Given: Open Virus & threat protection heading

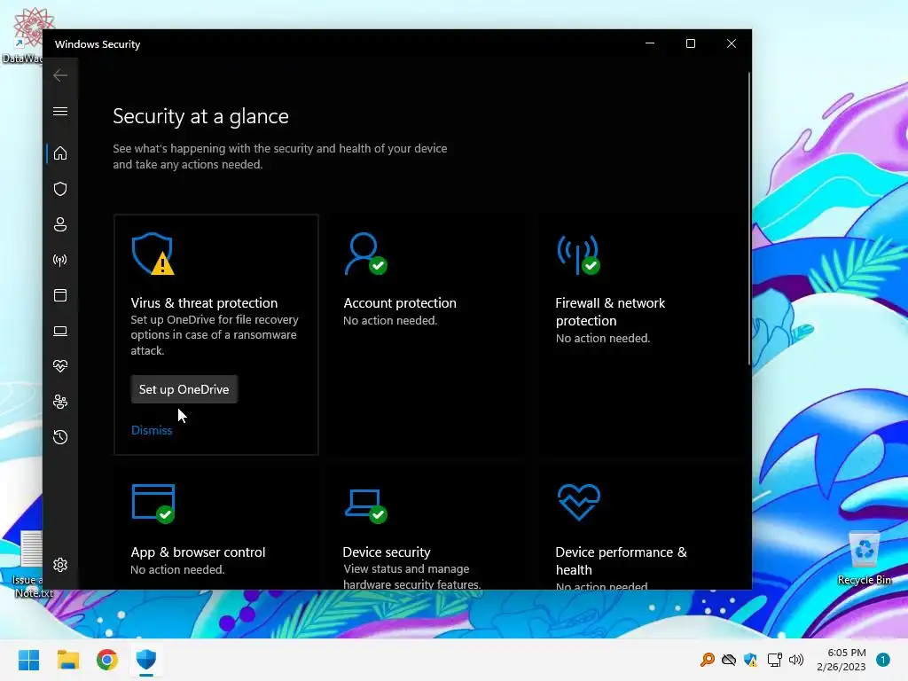Looking at the screenshot, I should click(204, 303).
